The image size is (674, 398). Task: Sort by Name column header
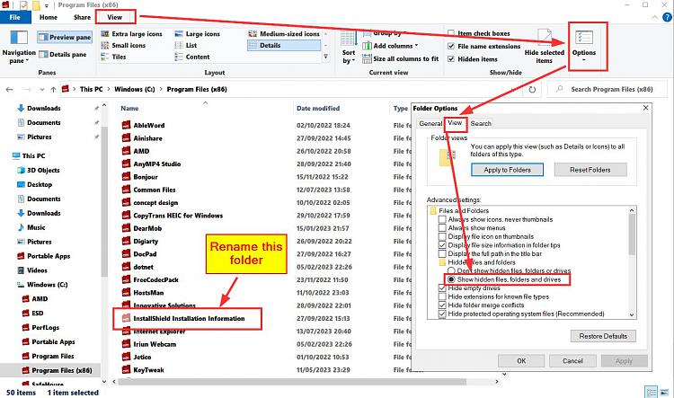pos(129,109)
